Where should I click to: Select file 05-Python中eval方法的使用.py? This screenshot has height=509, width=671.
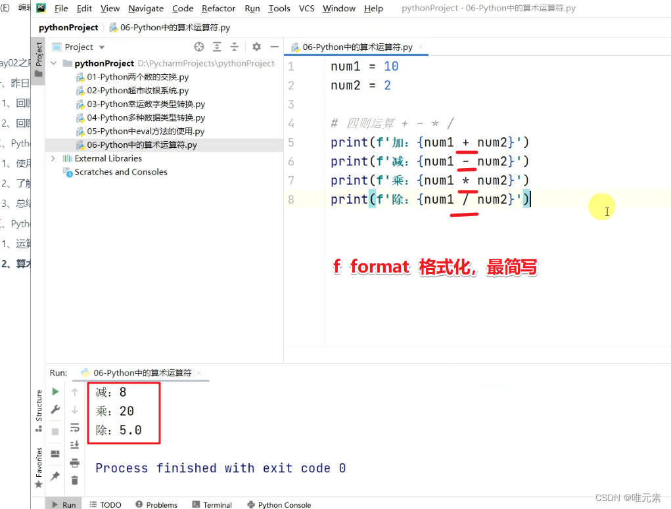145,131
